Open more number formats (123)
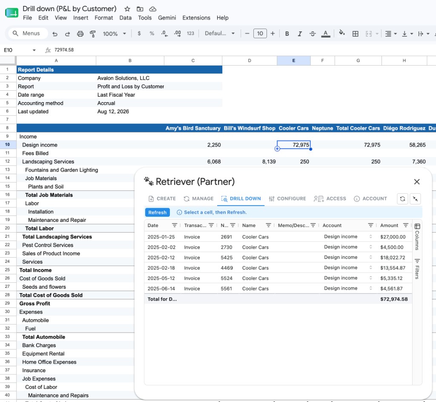436x402 pixels. tap(190, 33)
